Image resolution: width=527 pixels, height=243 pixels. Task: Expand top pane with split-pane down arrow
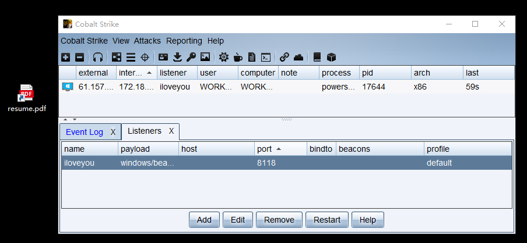click(x=75, y=119)
